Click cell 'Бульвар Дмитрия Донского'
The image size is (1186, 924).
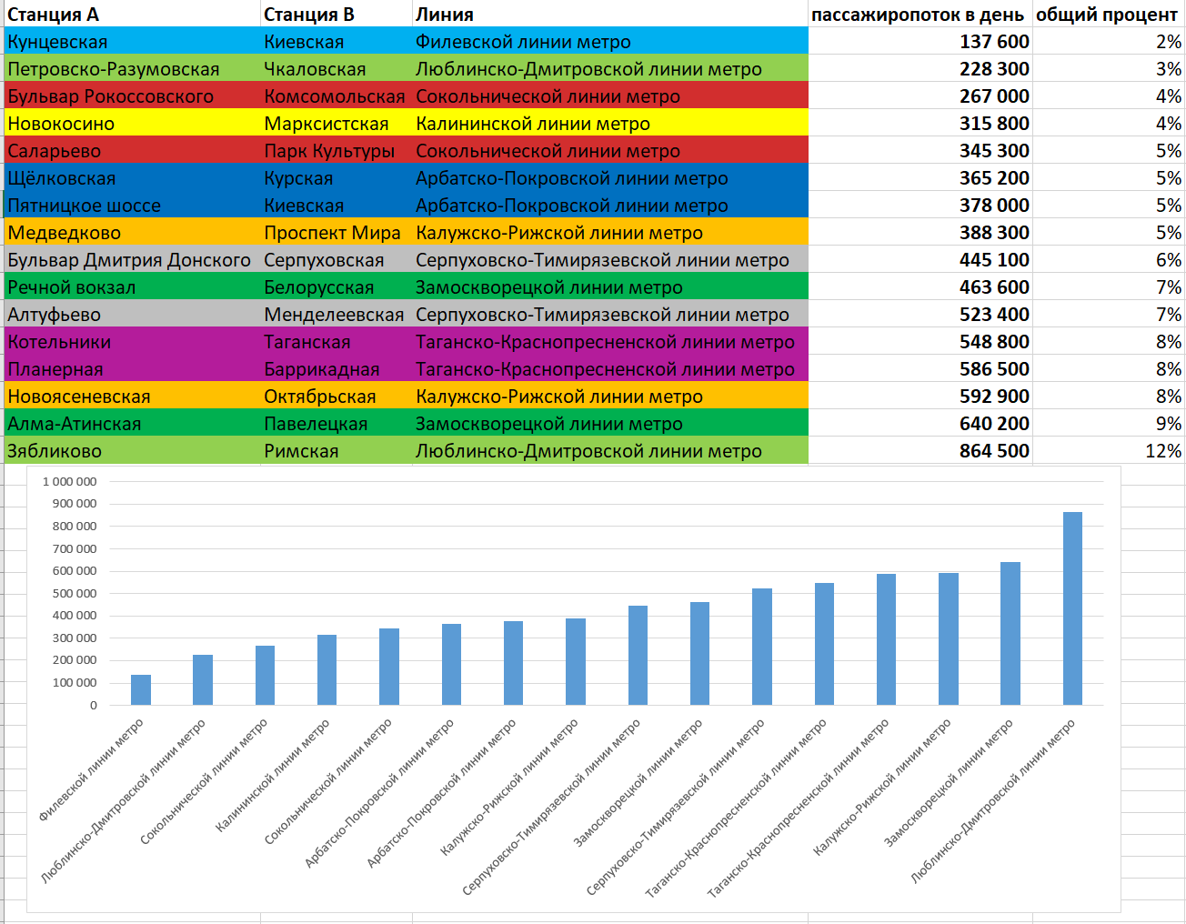(x=132, y=259)
